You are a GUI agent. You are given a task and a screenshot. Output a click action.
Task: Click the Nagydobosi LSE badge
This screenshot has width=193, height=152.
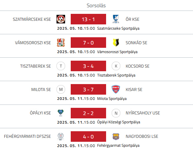[116, 137]
